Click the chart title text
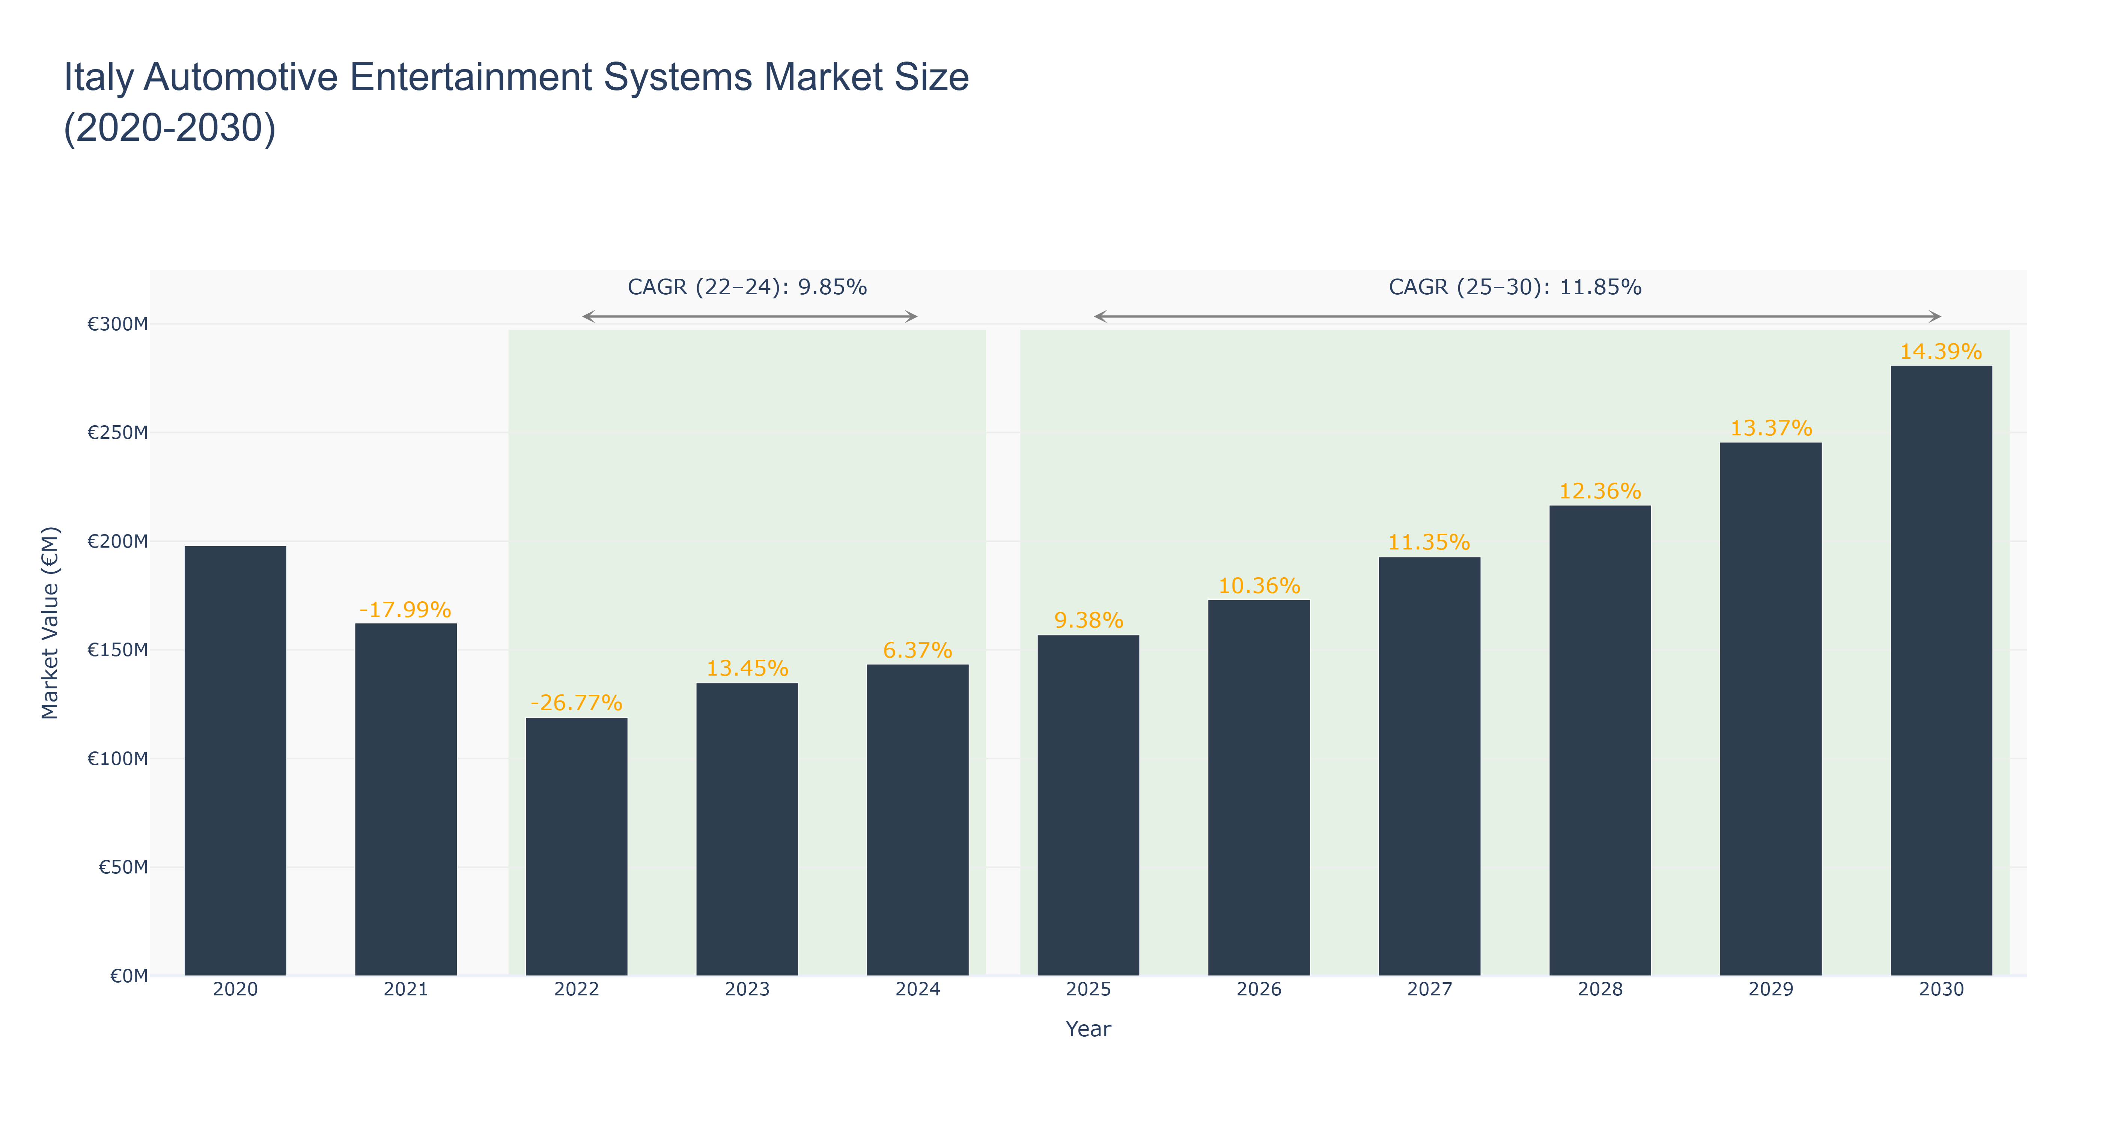Image resolution: width=2102 pixels, height=1126 pixels. [516, 102]
